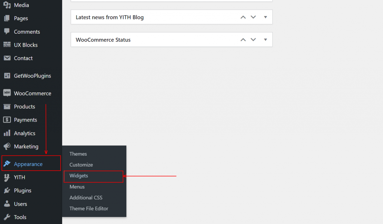The height and width of the screenshot is (224, 383).
Task: Click the Users person icon
Action: (7, 204)
